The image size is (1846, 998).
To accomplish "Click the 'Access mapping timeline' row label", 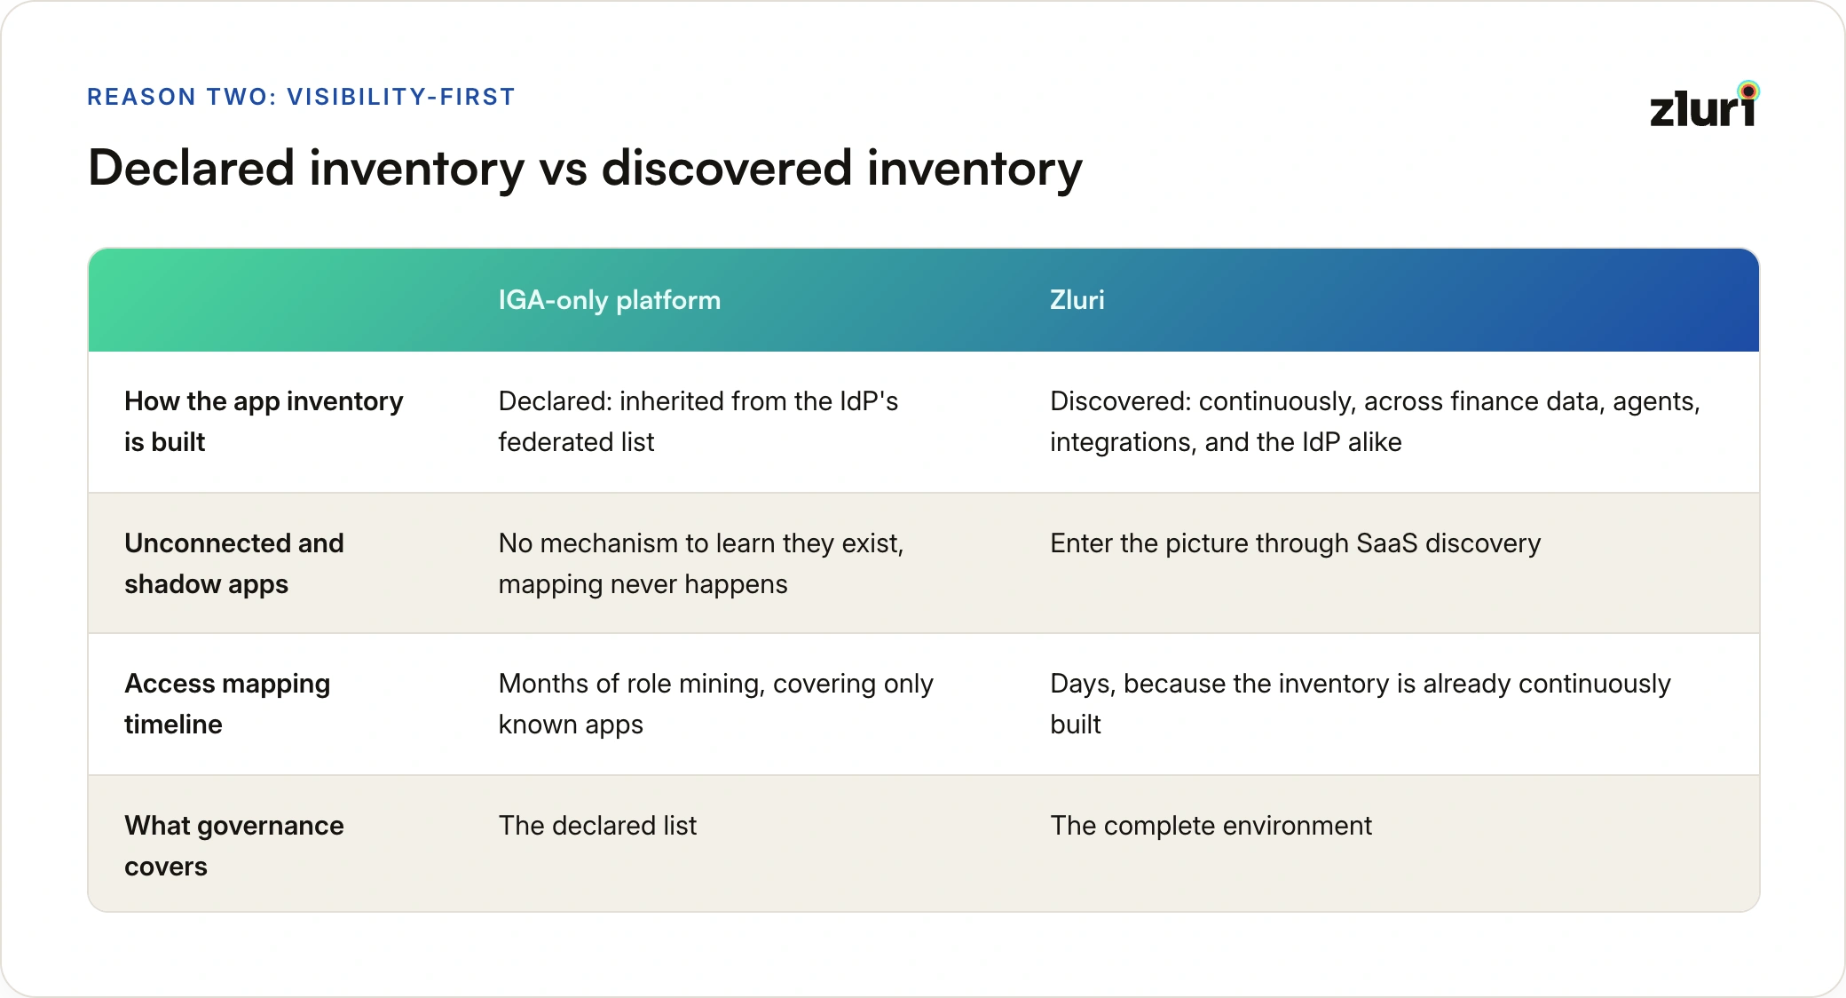I will pos(226,704).
